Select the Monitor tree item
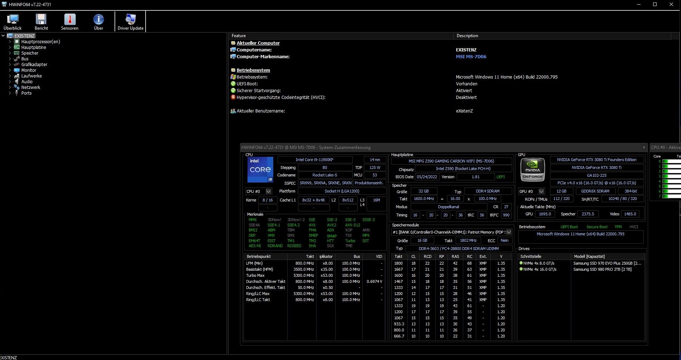This screenshot has width=681, height=360. tap(29, 70)
